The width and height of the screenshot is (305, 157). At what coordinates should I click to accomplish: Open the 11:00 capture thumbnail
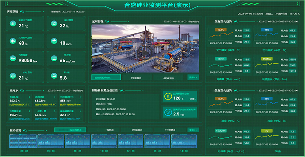pos(104,141)
